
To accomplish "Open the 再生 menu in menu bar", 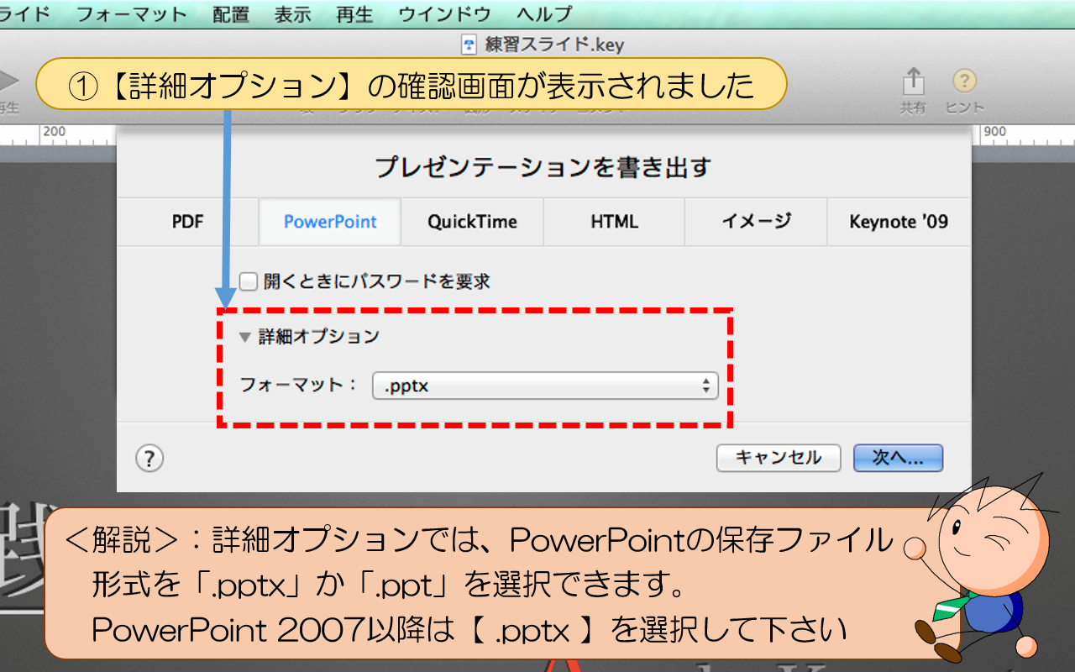I will click(354, 14).
